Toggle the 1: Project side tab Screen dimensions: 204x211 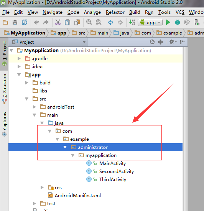[5, 54]
